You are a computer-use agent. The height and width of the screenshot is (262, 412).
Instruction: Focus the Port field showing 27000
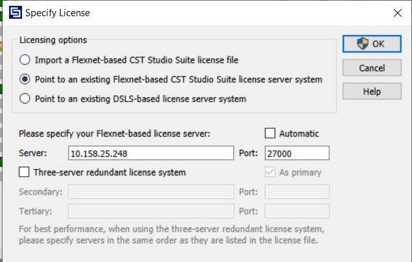297,153
